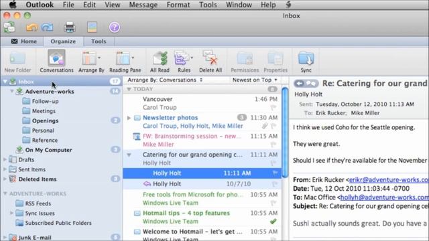Viewport: 429px width, 241px height.
Task: Collapse the ADVENTURE-WORKS section header
Action: 5,193
